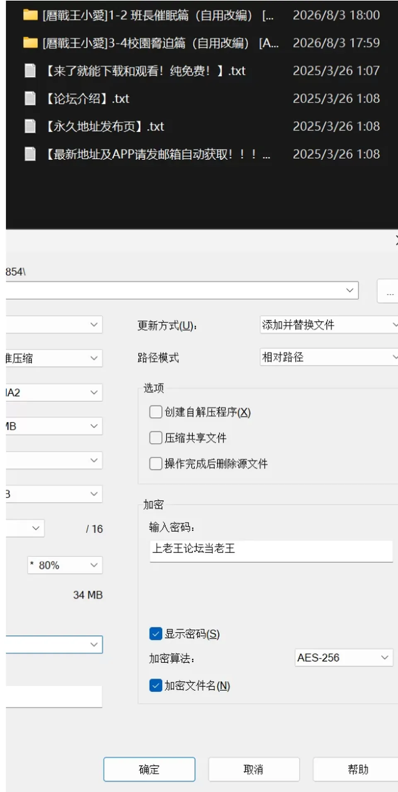This screenshot has width=398, height=792.
Task: Expand the dictionary size dropdown ending MB
Action: pos(54,426)
